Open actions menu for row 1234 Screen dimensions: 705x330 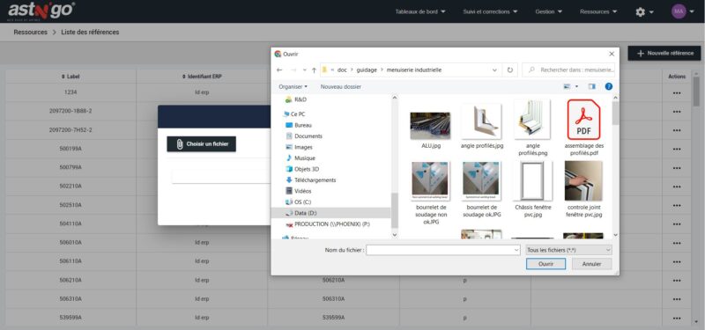(677, 92)
